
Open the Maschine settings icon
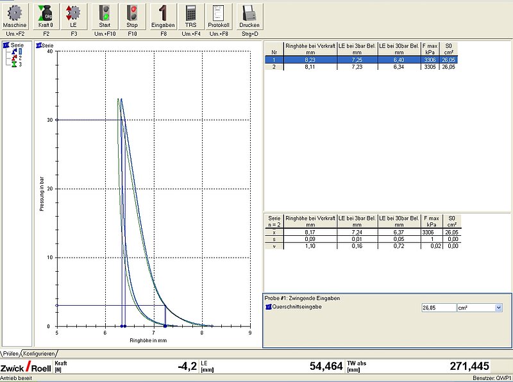pyautogui.click(x=15, y=17)
